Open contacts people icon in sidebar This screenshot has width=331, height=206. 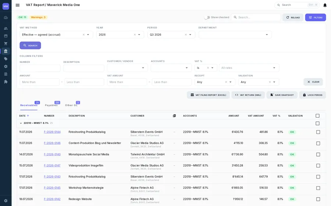point(6,28)
